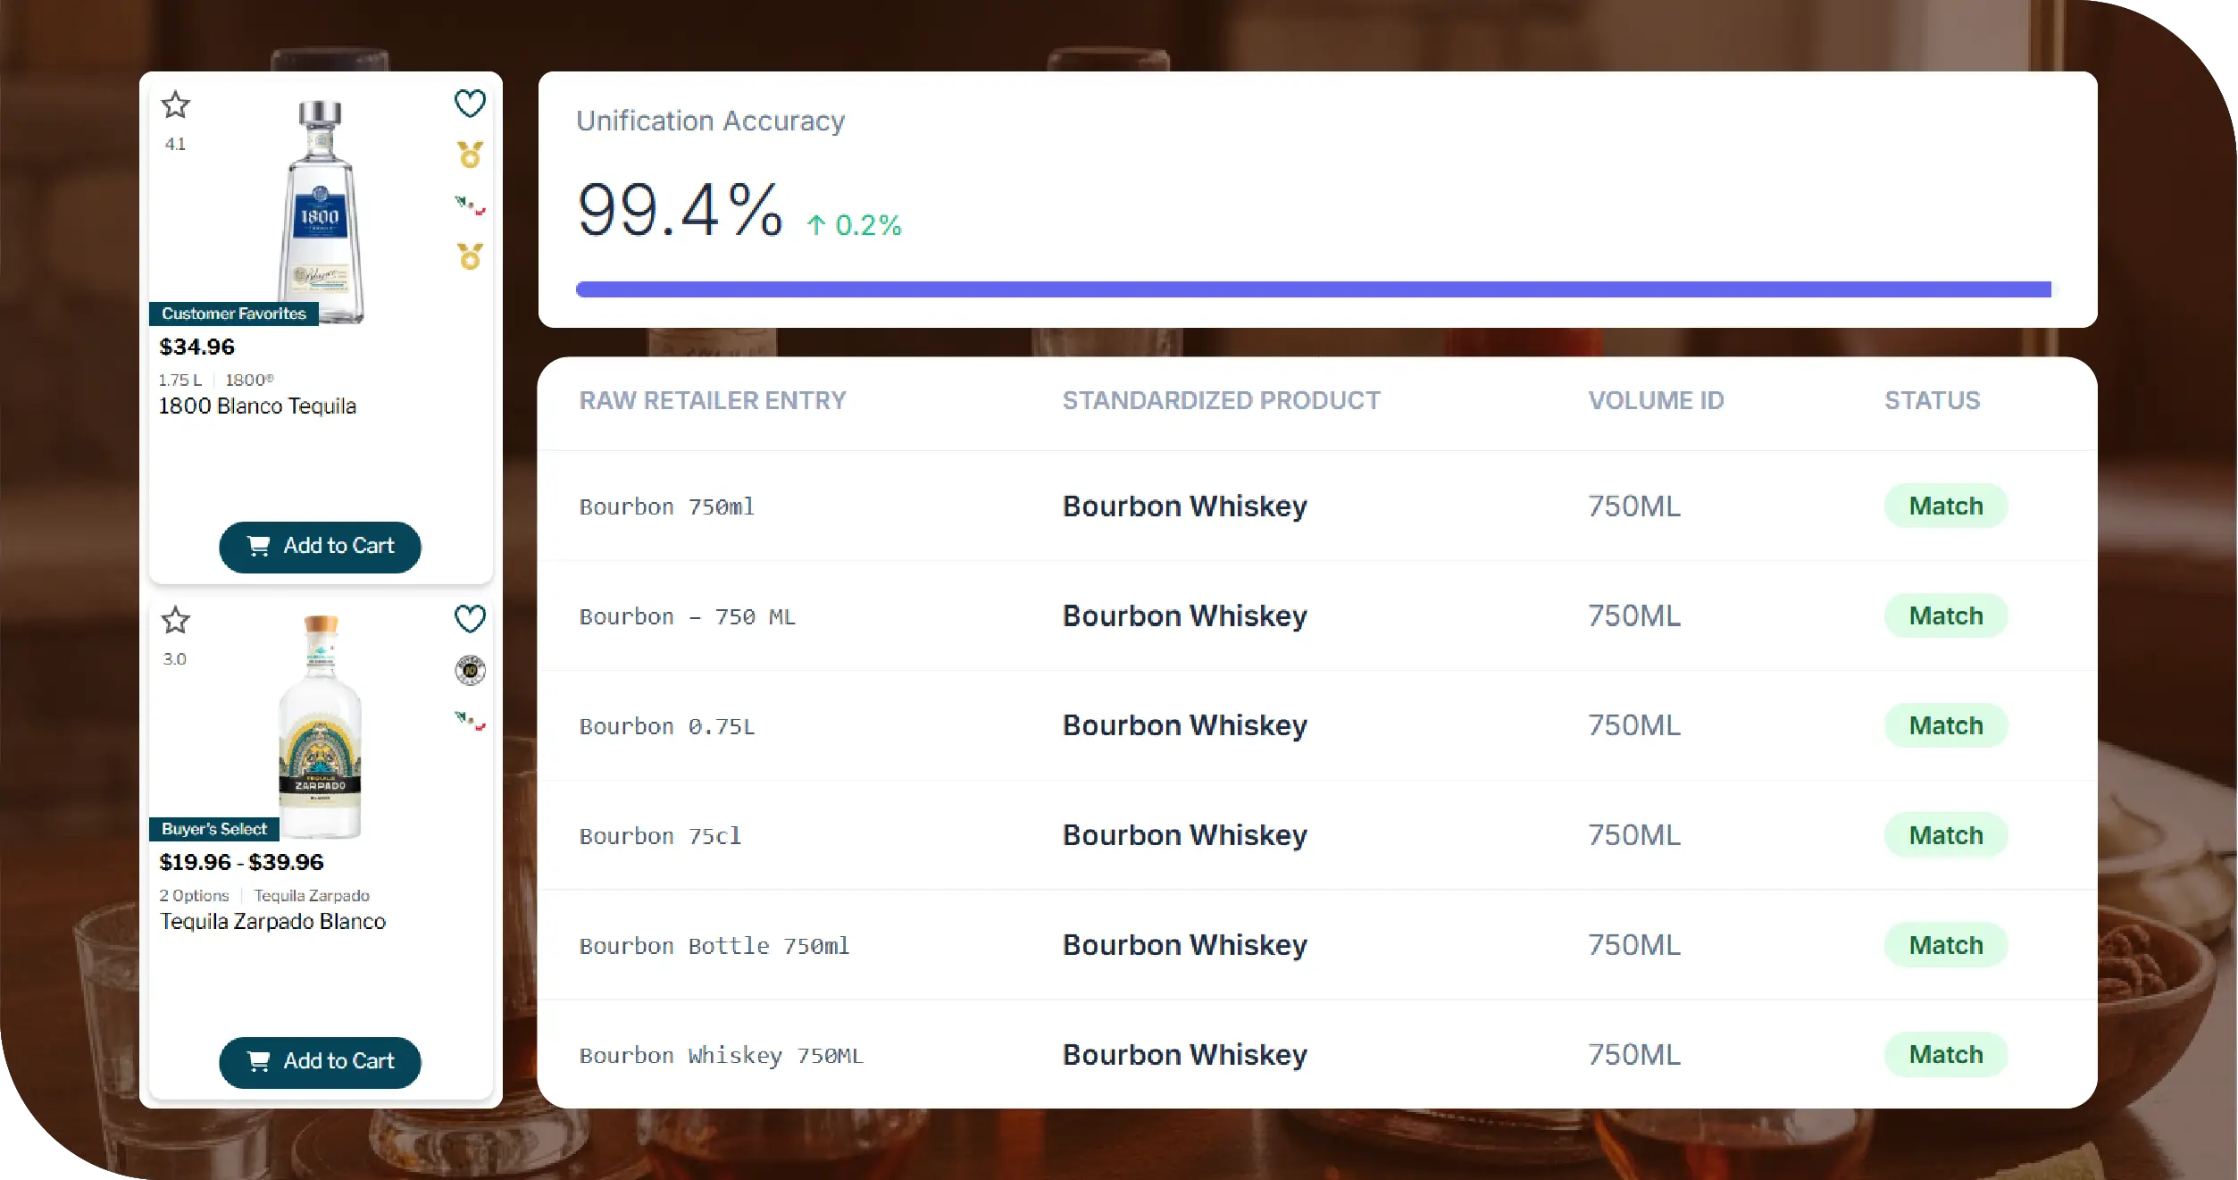Click the star rating icon on Tequila Zarpado card
Image resolution: width=2238 pixels, height=1180 pixels.
(176, 620)
